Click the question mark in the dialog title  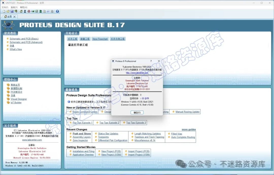coord(151,61)
